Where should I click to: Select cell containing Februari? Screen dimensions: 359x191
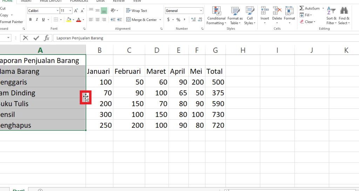(129, 71)
